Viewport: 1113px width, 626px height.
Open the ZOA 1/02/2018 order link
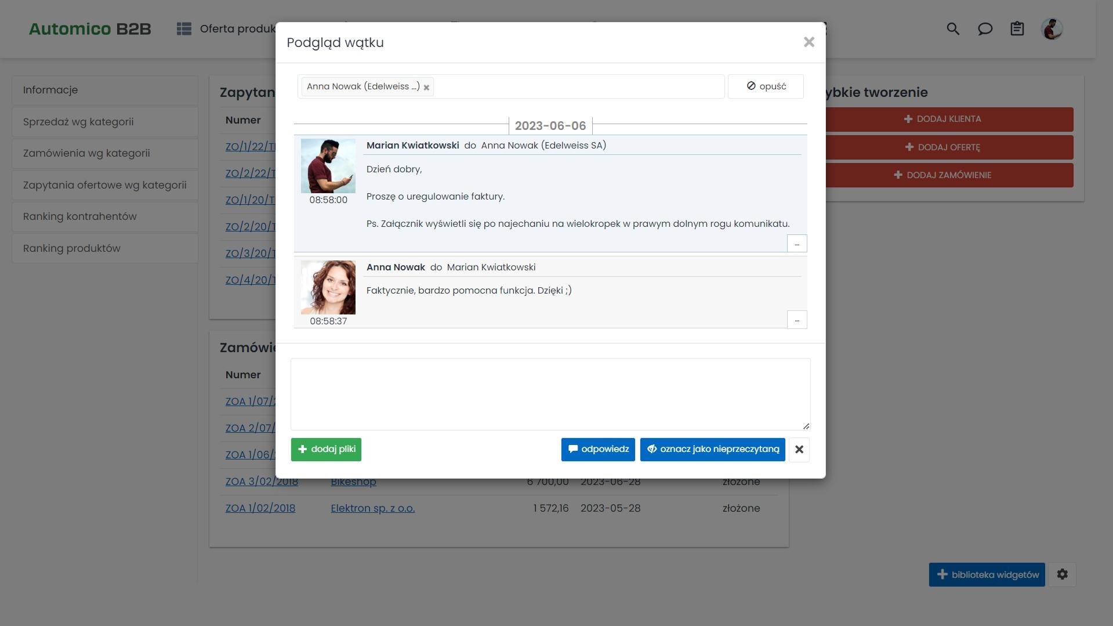(x=260, y=508)
